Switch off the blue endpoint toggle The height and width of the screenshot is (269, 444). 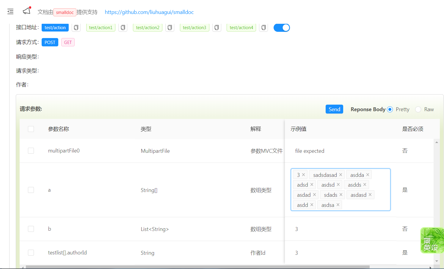click(x=282, y=27)
